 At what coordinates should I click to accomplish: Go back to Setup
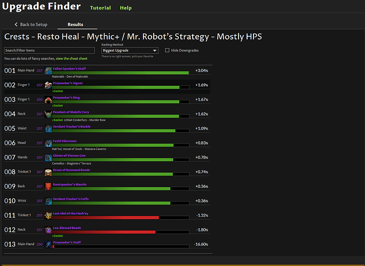31,25
